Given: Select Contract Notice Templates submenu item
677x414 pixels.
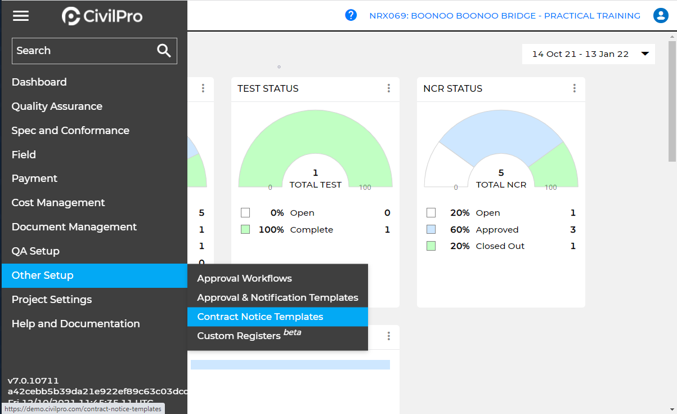Looking at the screenshot, I should (x=260, y=317).
